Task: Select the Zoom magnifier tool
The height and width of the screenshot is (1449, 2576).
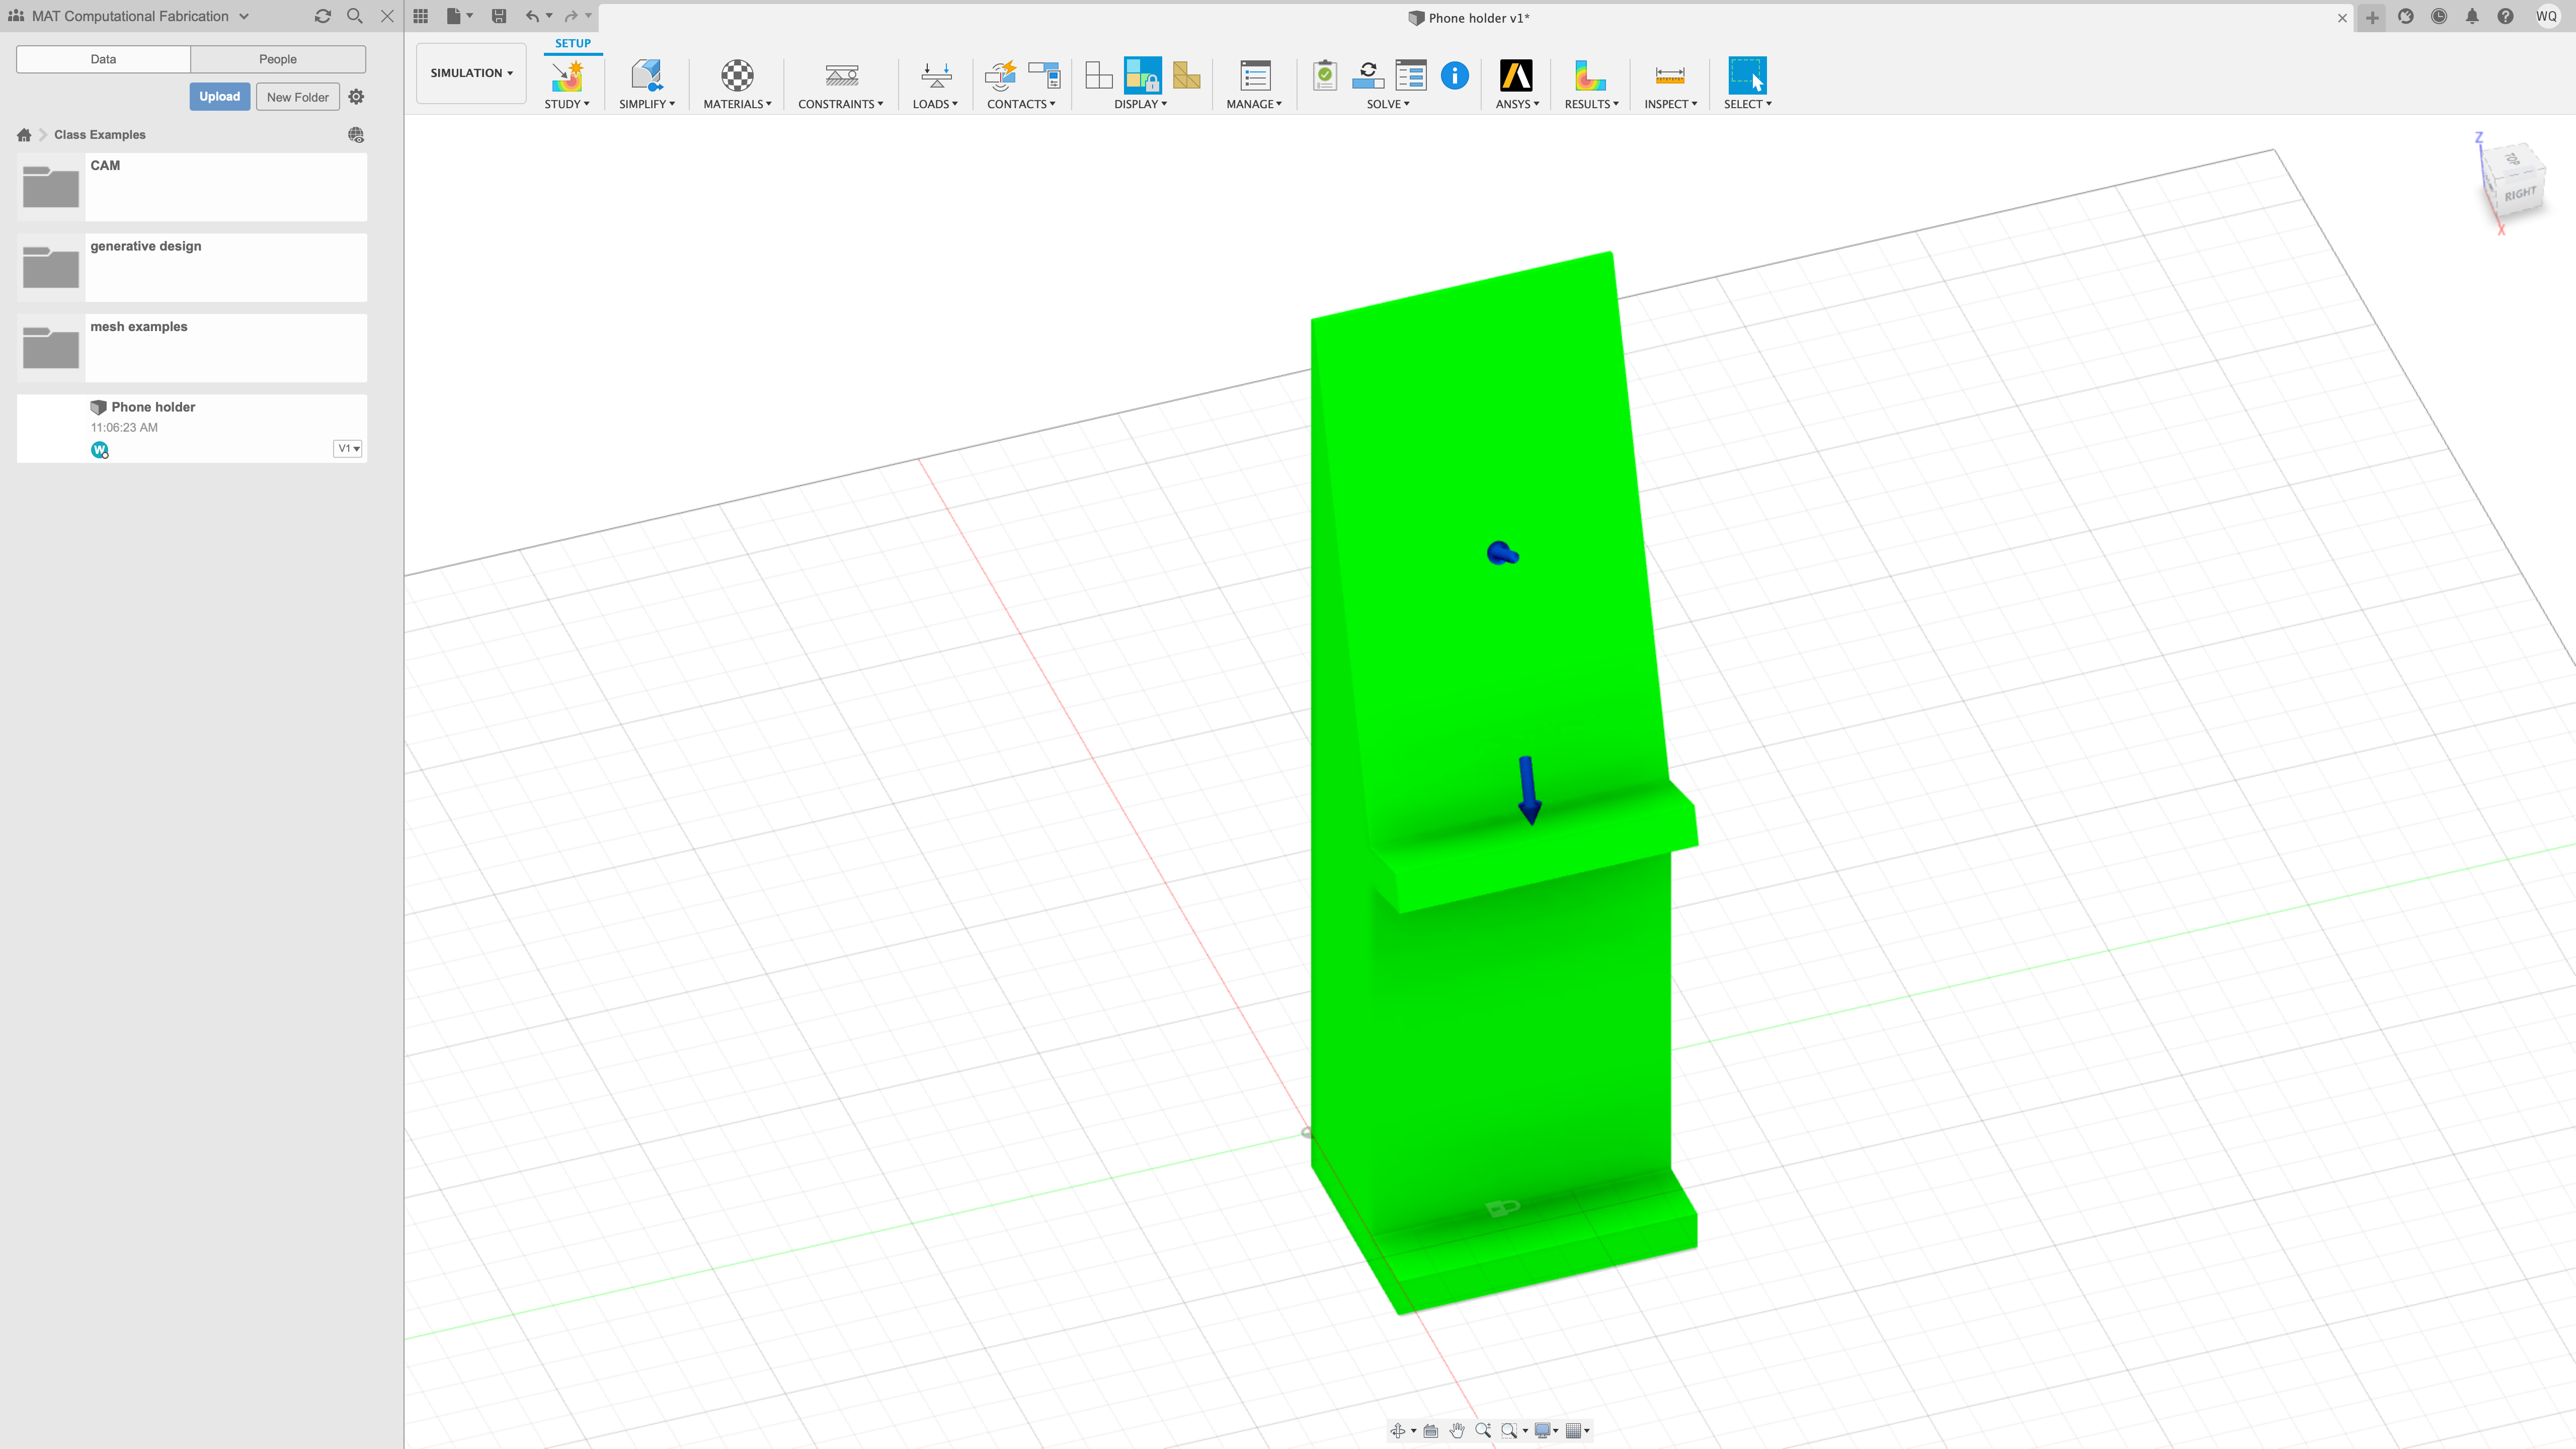Action: click(1483, 1431)
